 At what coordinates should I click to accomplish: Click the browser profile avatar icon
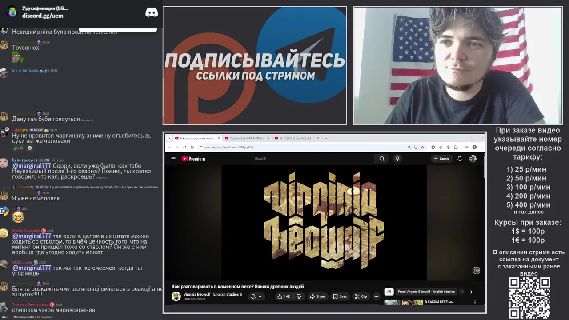tap(475, 147)
